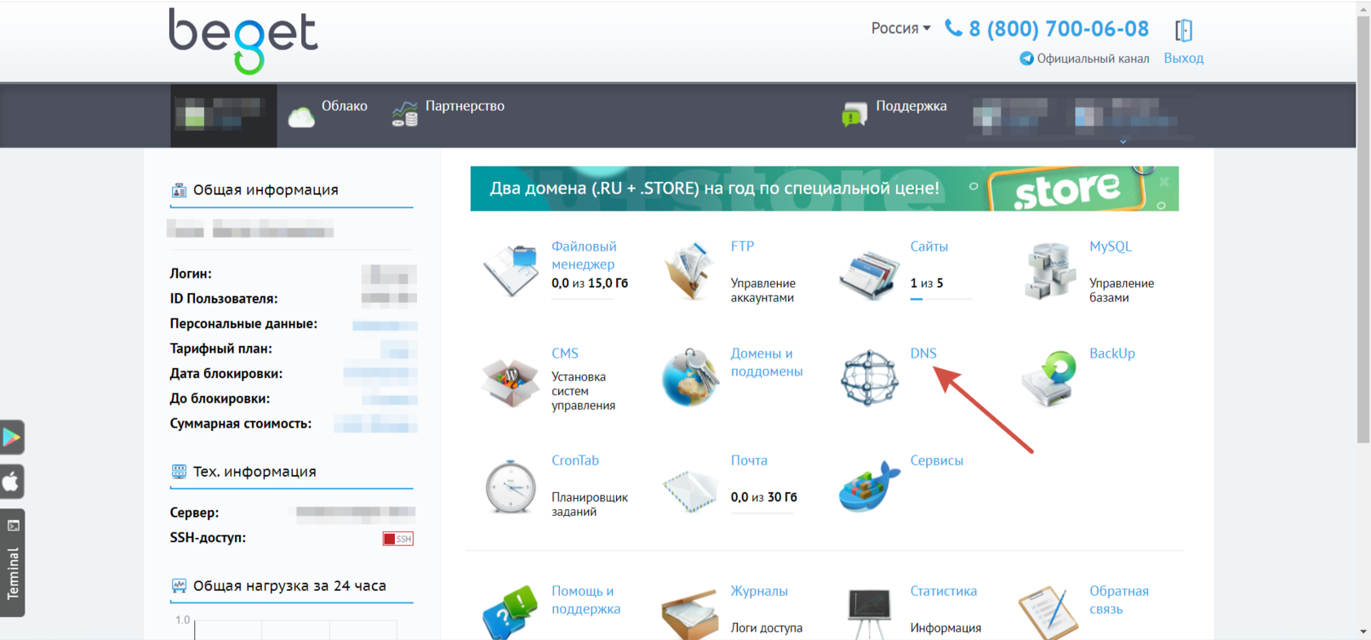Open the Файловый менеджер link
This screenshot has width=1371, height=640.
pos(583,255)
